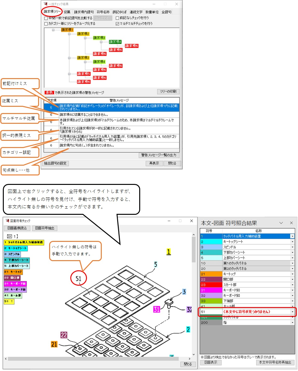Select the 請求項1 node in tree
298x371 pixels.
(x=67, y=30)
